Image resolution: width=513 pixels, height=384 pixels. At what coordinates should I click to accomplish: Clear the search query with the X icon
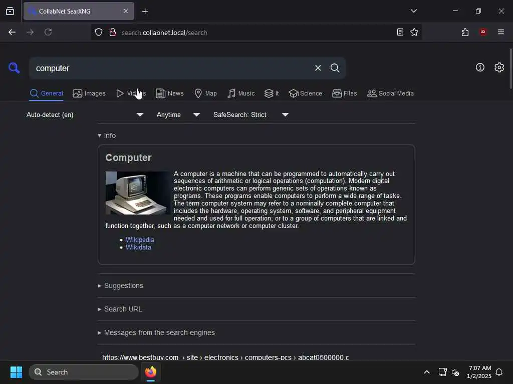click(318, 68)
